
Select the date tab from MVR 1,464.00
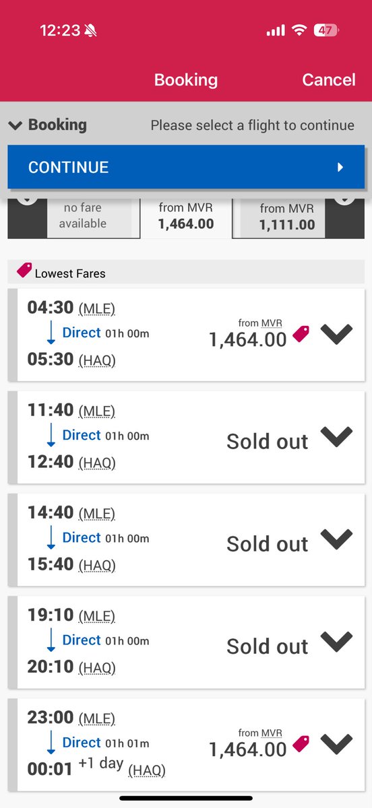click(185, 217)
